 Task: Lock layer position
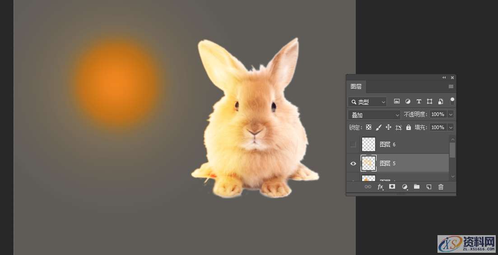pos(388,127)
